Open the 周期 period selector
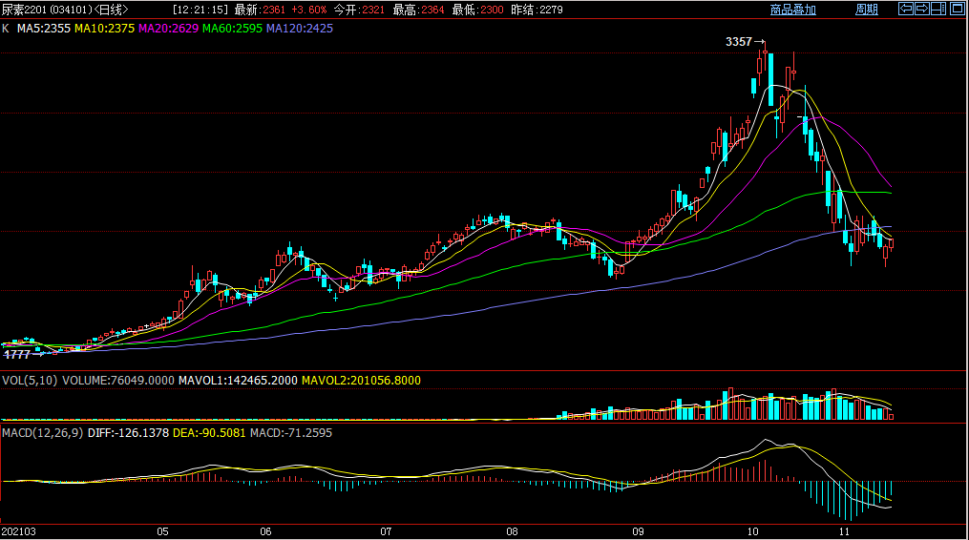This screenshot has height=540, width=969. [866, 10]
